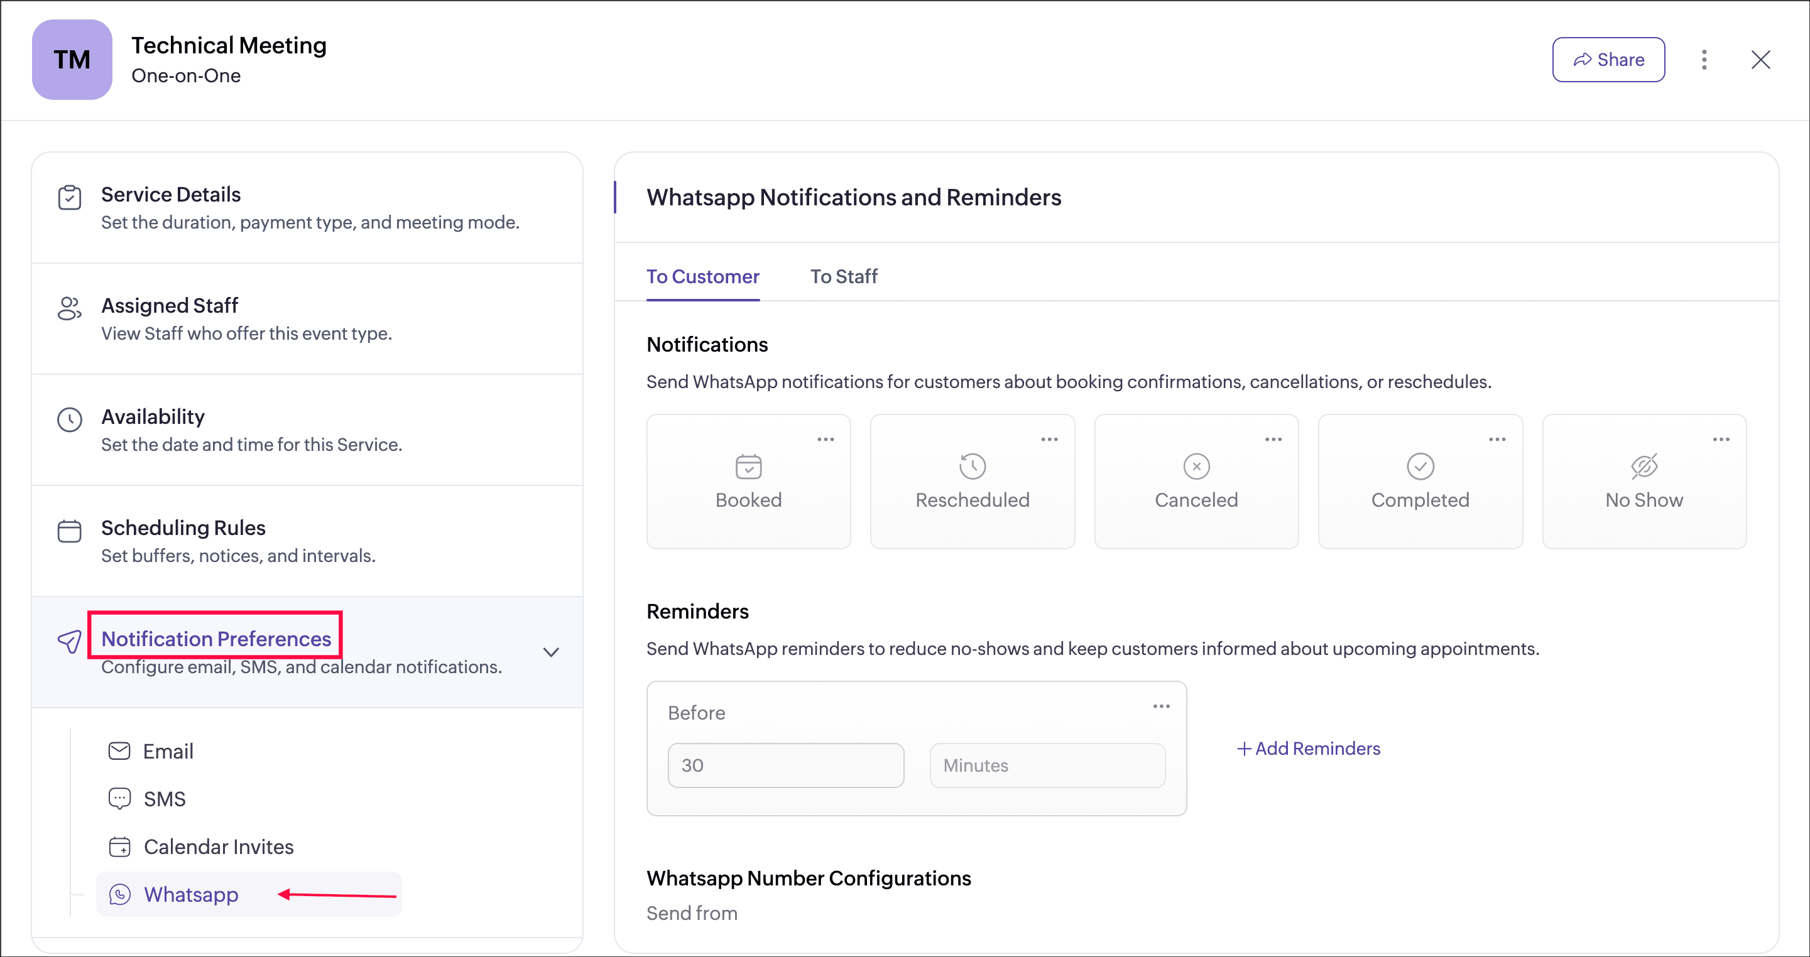Screen dimensions: 1810x957
Task: Open the Scheduling Rules section
Action: coord(183,528)
